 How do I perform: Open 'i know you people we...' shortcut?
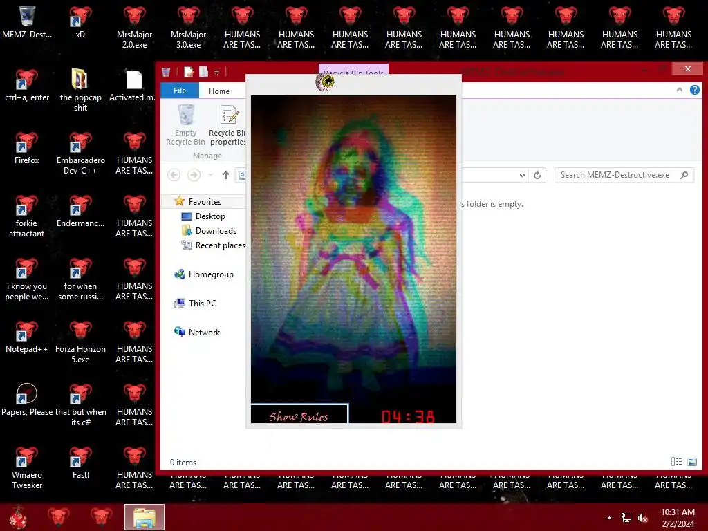click(x=27, y=278)
